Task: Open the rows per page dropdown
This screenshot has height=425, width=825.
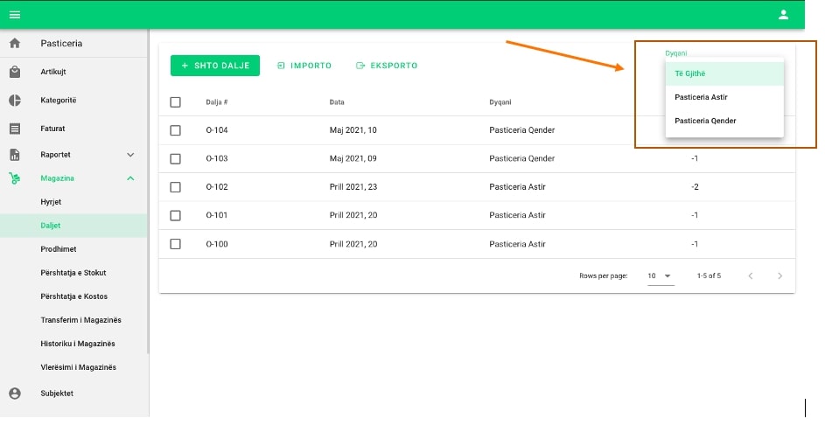Action: tap(660, 275)
